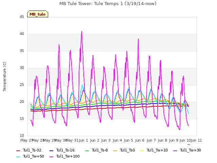Click the 10 y-axis tick label
The image size is (217, 163).
point(22,136)
